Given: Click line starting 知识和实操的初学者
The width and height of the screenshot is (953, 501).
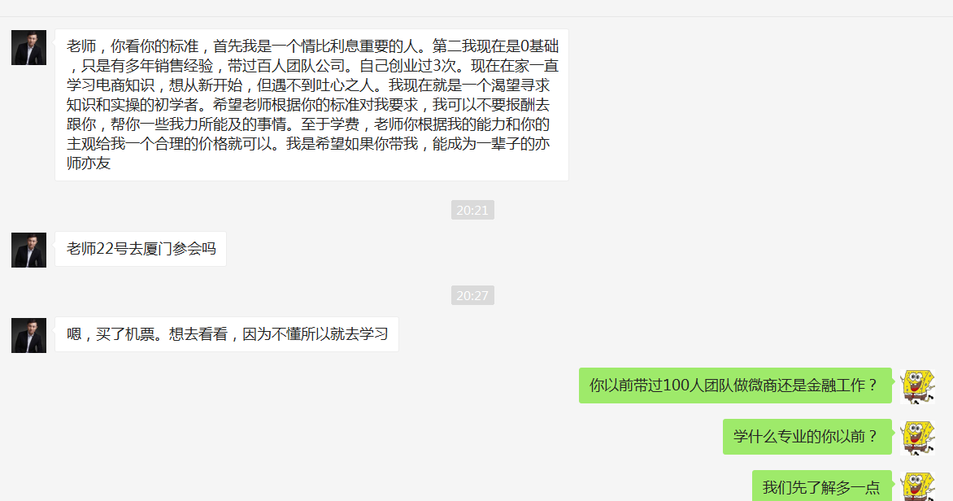Looking at the screenshot, I should (308, 105).
